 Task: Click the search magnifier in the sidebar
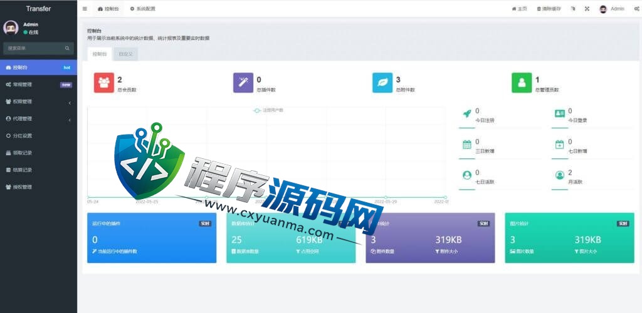(x=67, y=48)
